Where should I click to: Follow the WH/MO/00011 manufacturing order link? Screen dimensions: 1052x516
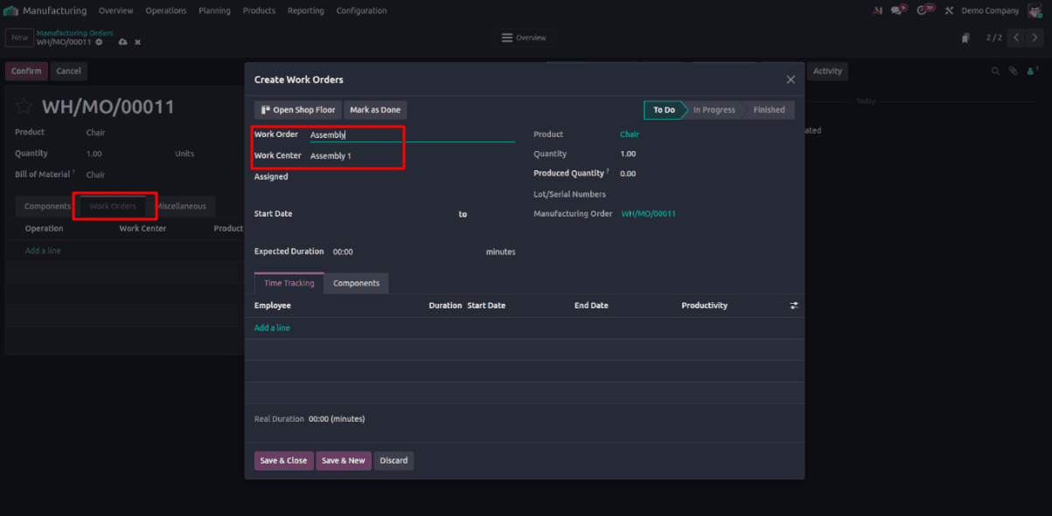[x=648, y=213]
